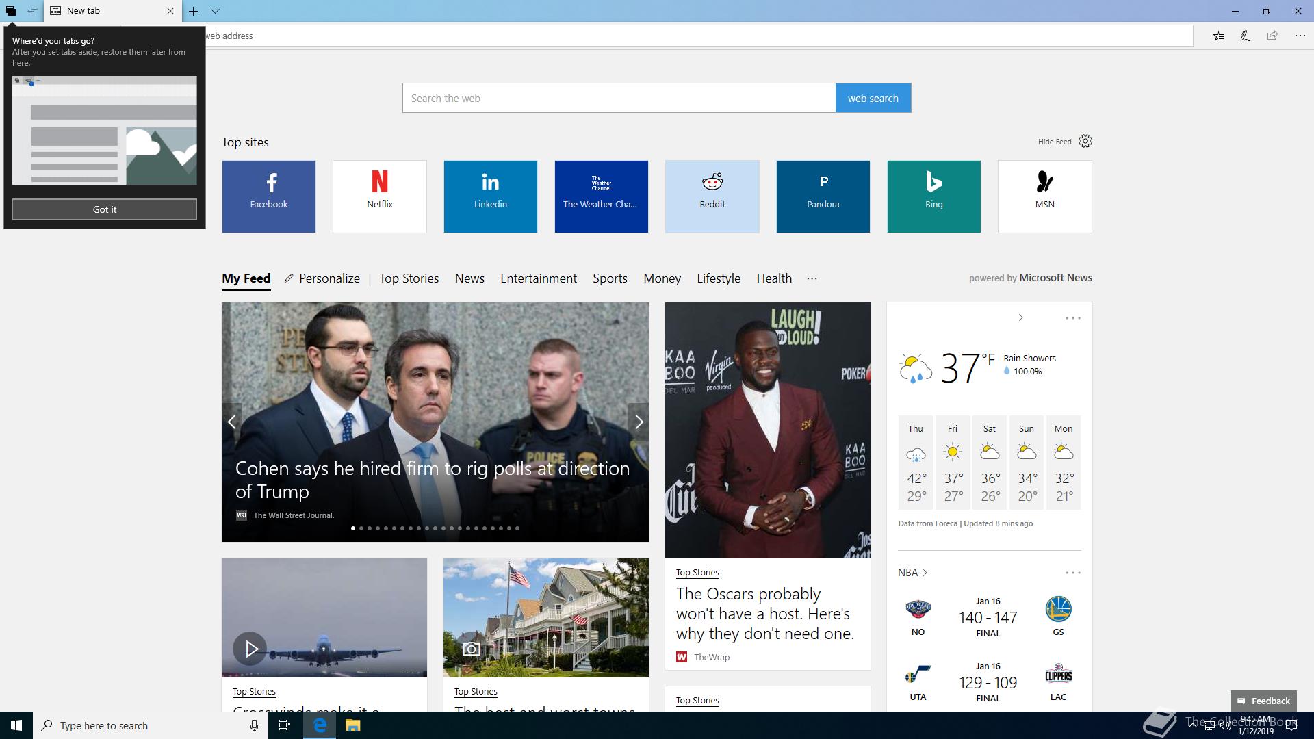Select Sun forecast column
Image resolution: width=1314 pixels, height=739 pixels.
point(1027,463)
